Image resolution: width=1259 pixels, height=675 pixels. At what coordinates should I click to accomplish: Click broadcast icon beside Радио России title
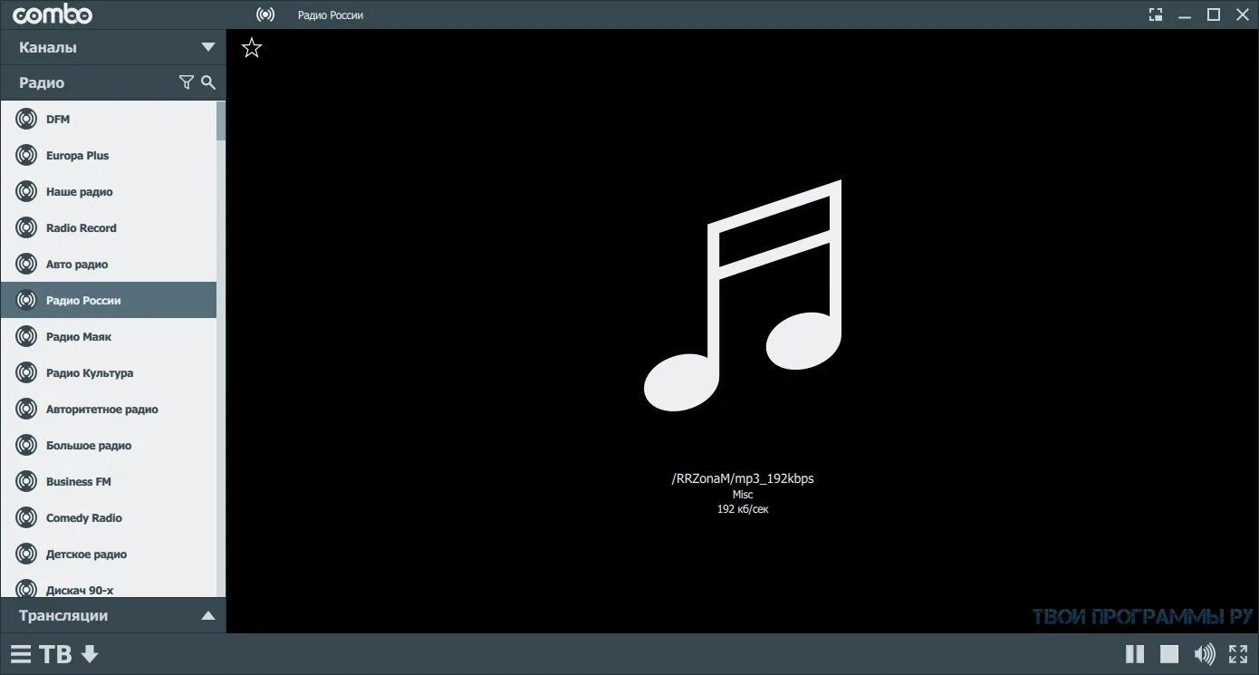tap(264, 14)
